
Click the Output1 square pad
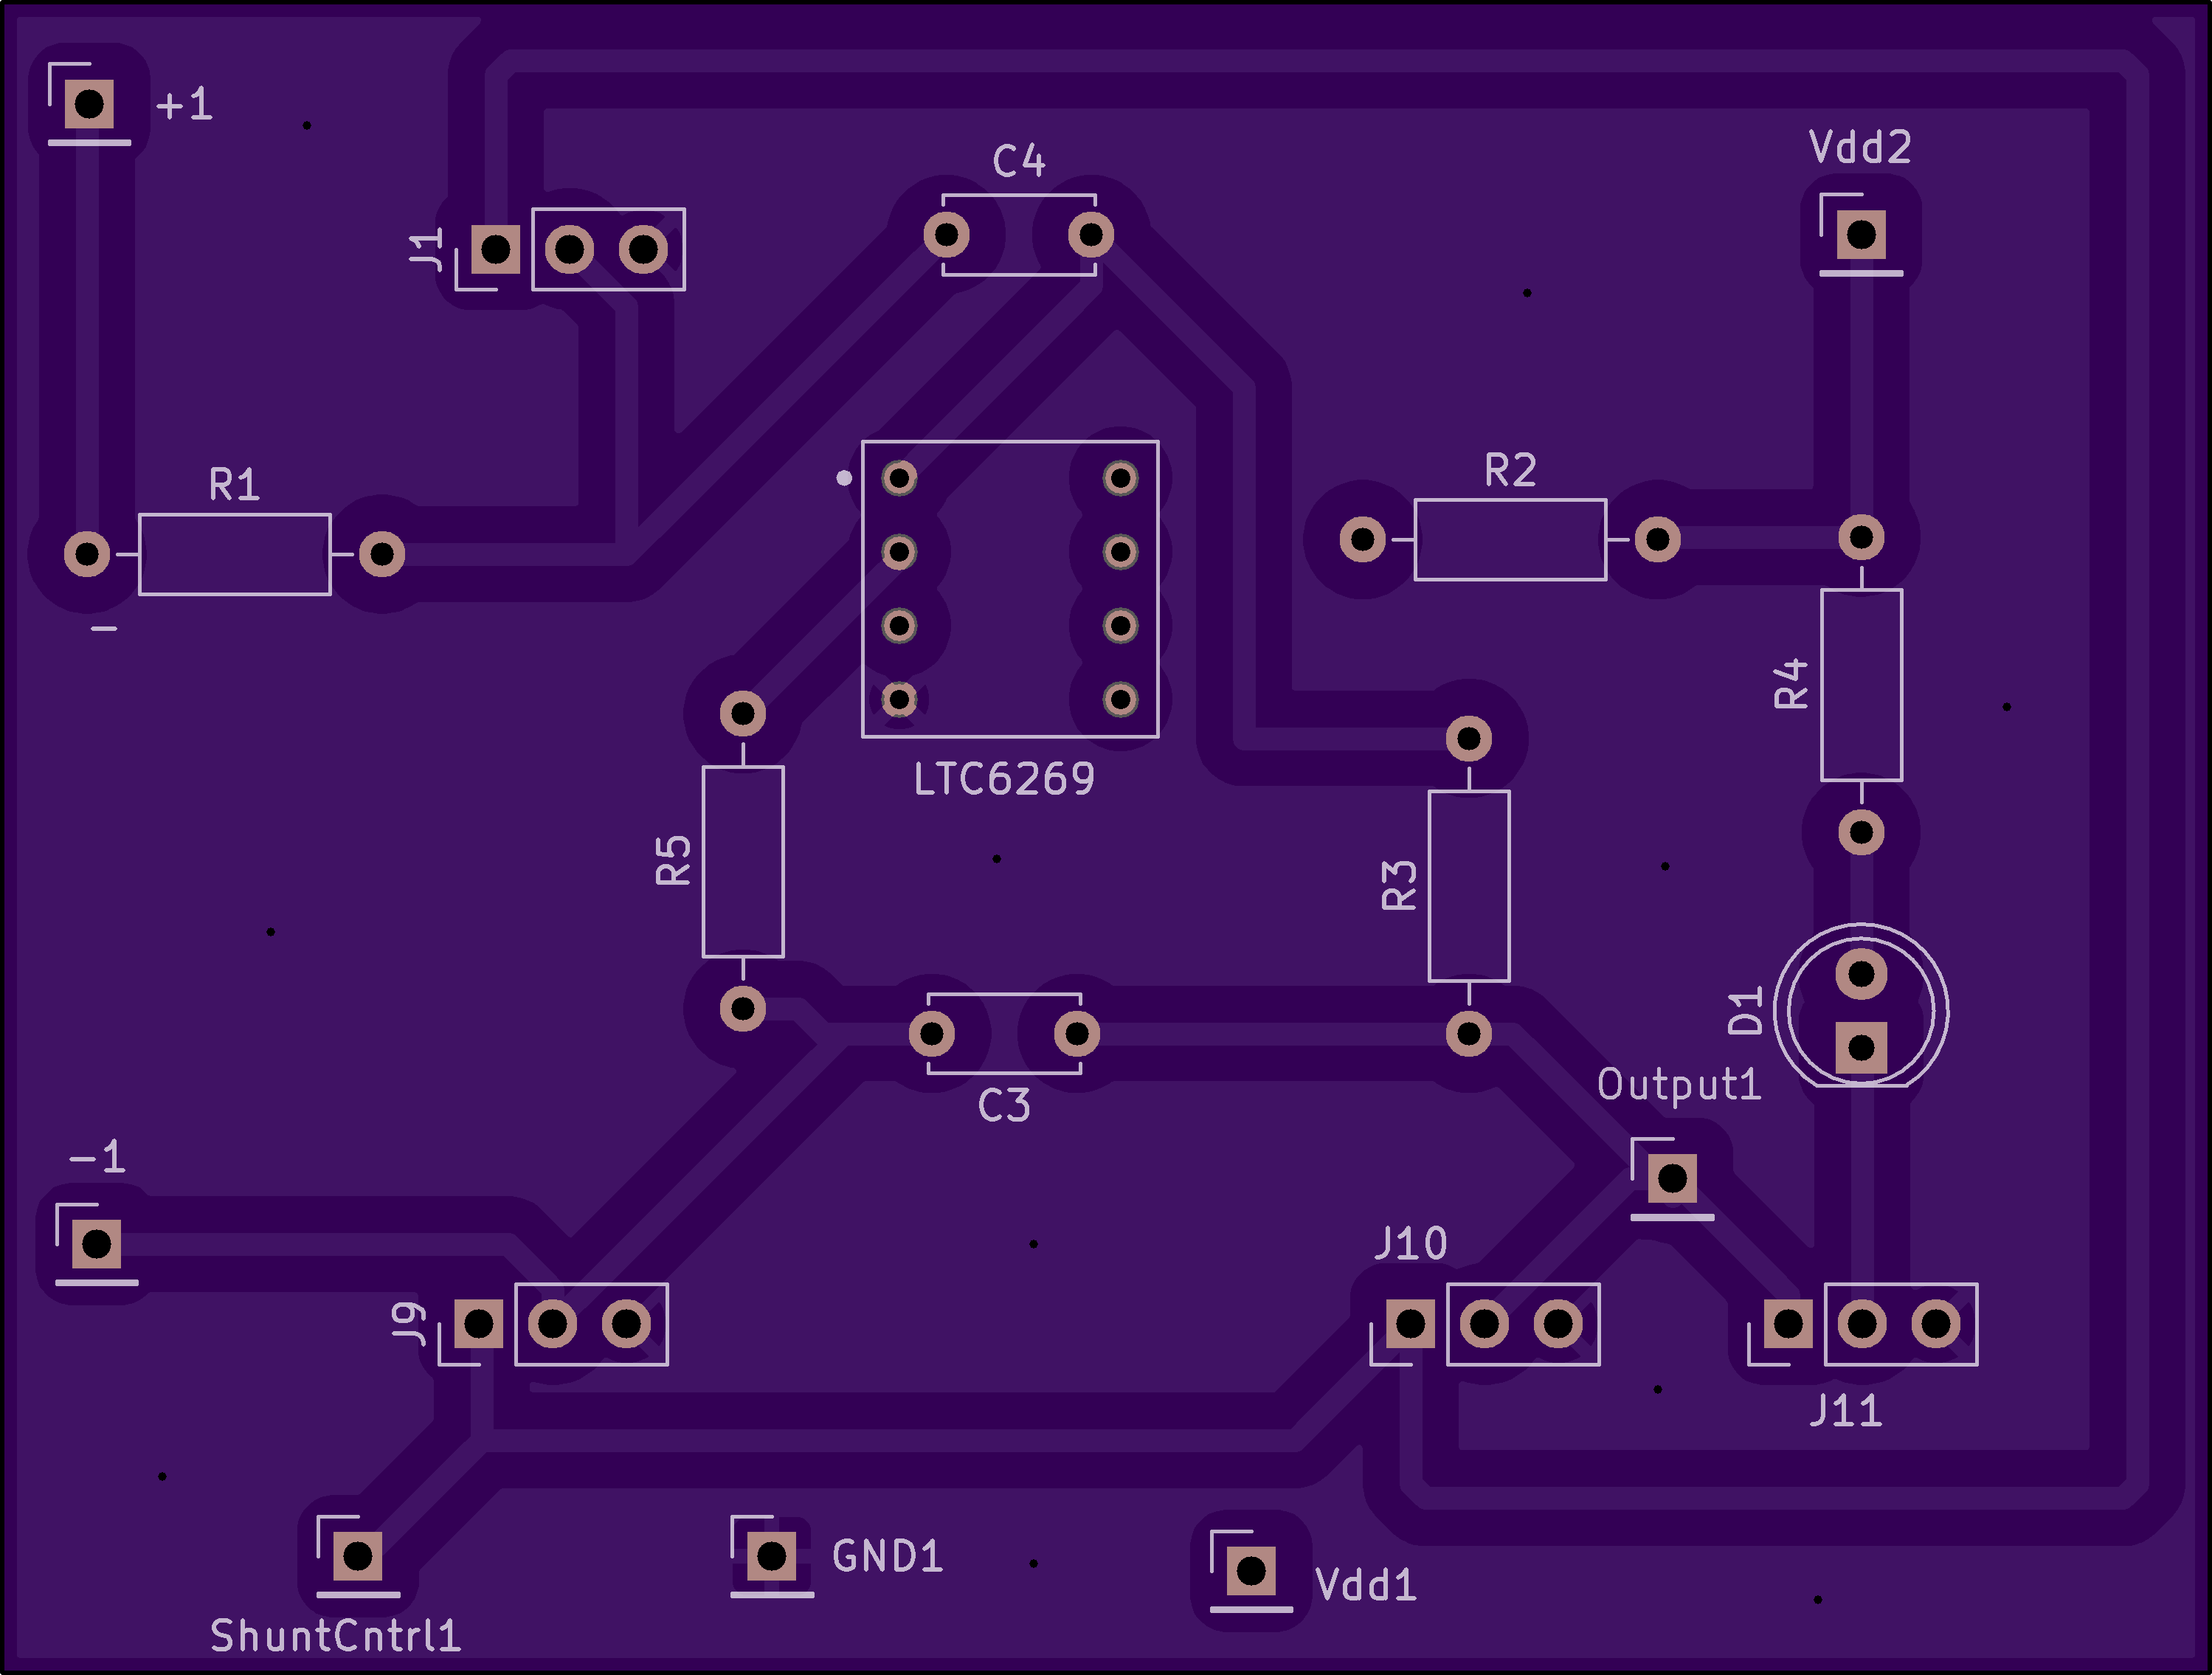[1672, 1179]
